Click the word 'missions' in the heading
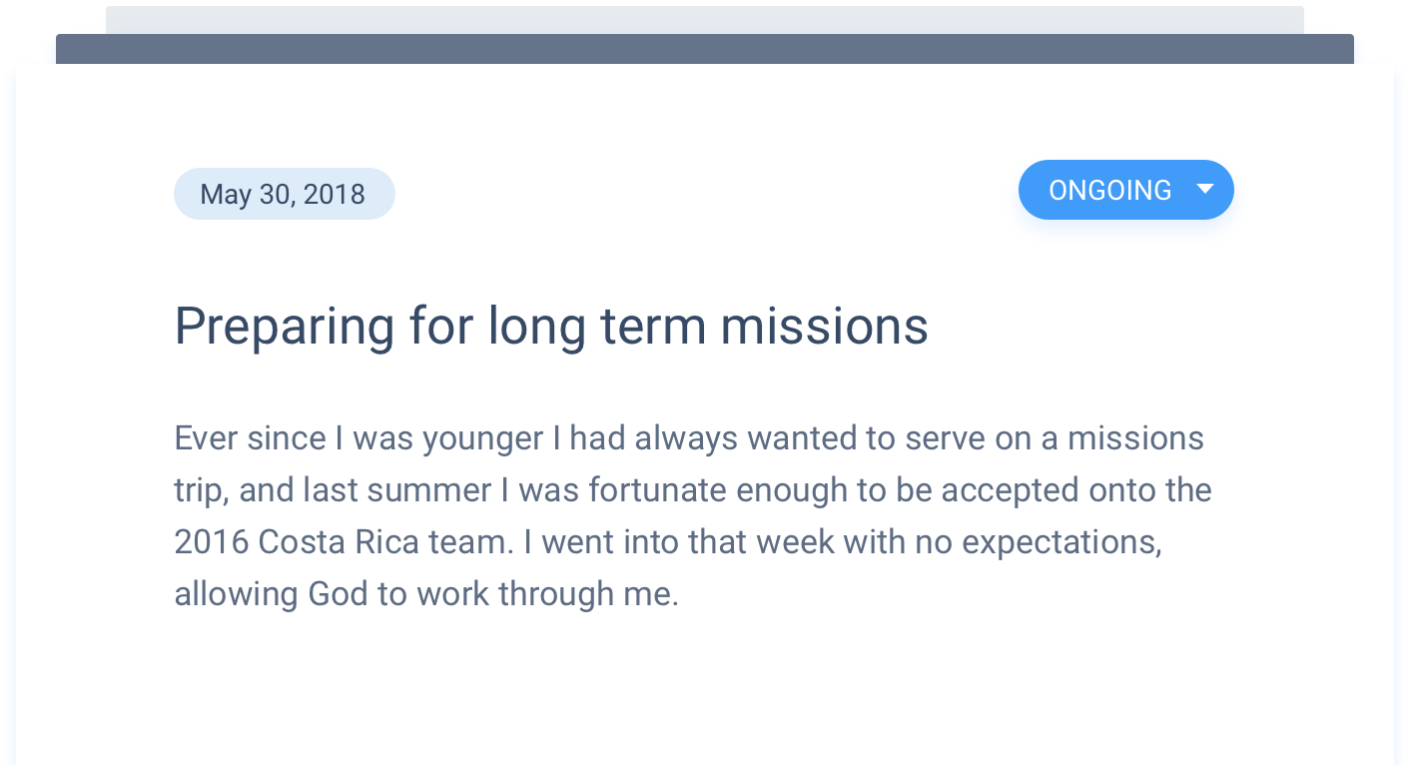 pyautogui.click(x=824, y=327)
